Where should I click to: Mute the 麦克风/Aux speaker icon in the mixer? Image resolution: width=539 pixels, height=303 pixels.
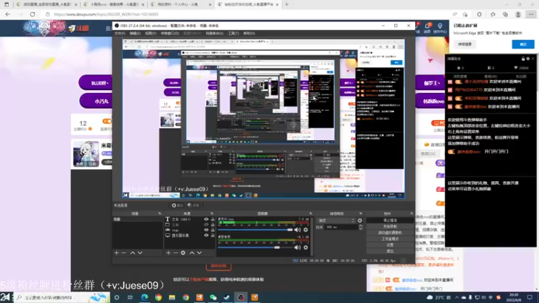tap(297, 230)
